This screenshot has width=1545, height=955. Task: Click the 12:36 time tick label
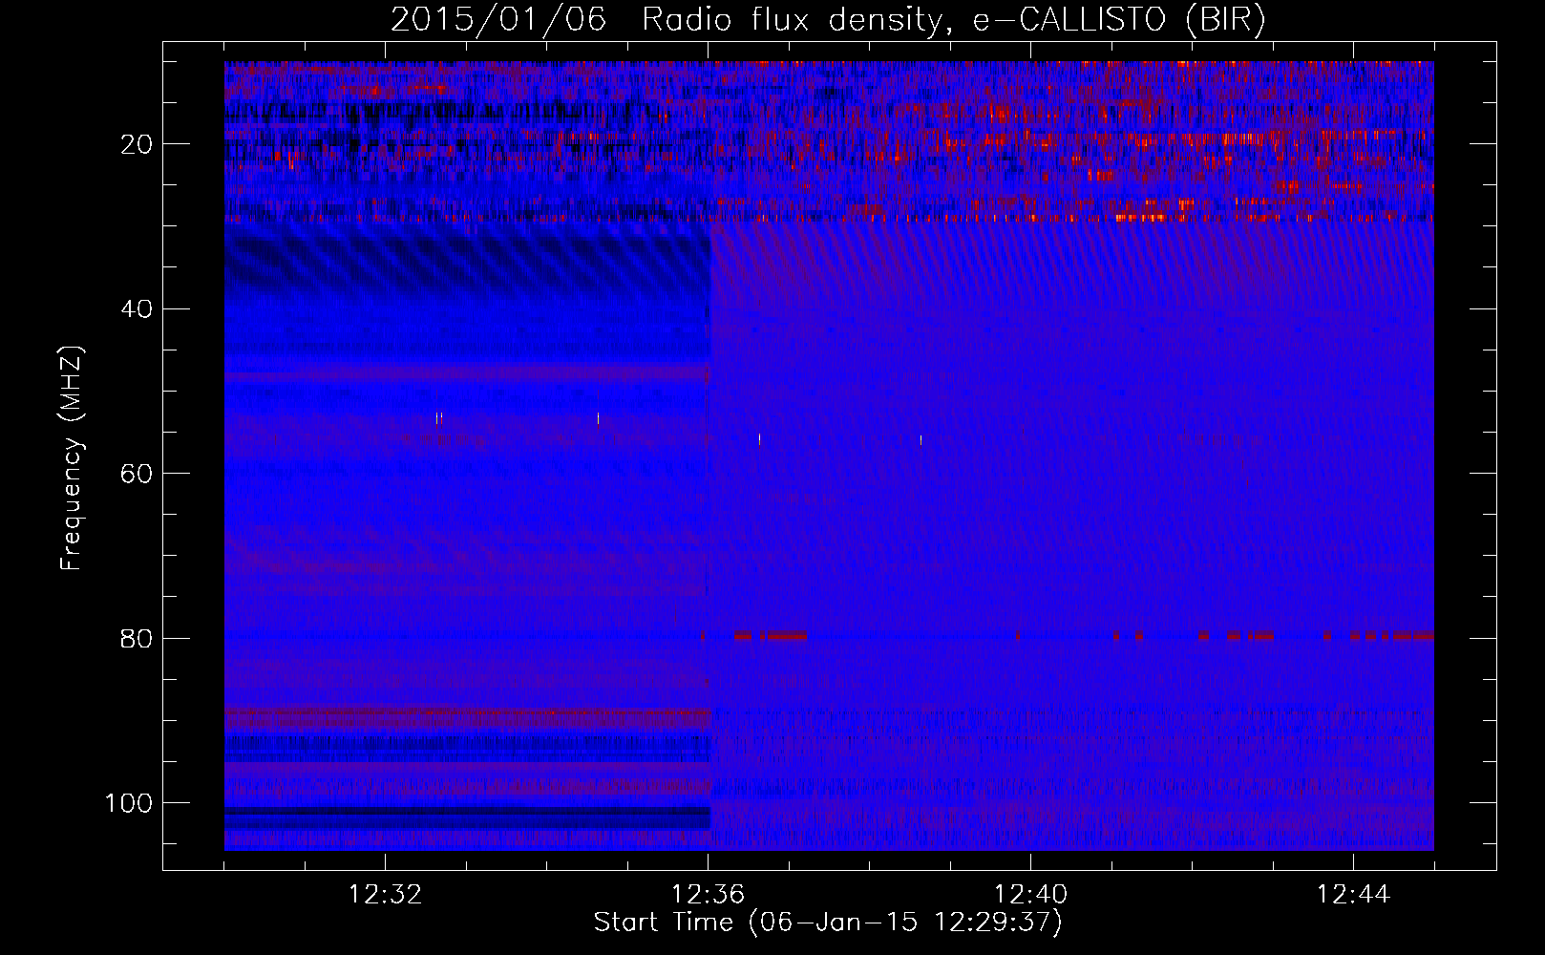coord(708,895)
